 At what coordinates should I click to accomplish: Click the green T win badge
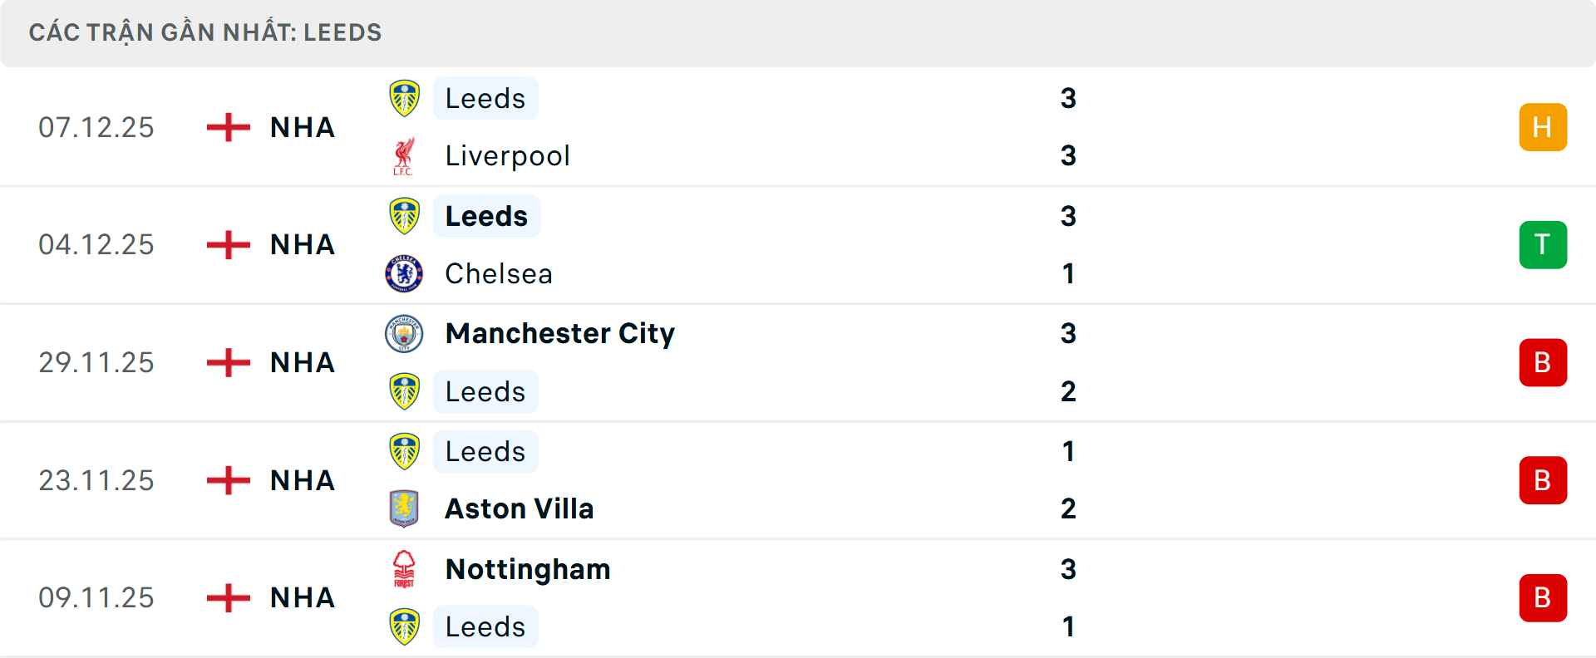[1543, 244]
